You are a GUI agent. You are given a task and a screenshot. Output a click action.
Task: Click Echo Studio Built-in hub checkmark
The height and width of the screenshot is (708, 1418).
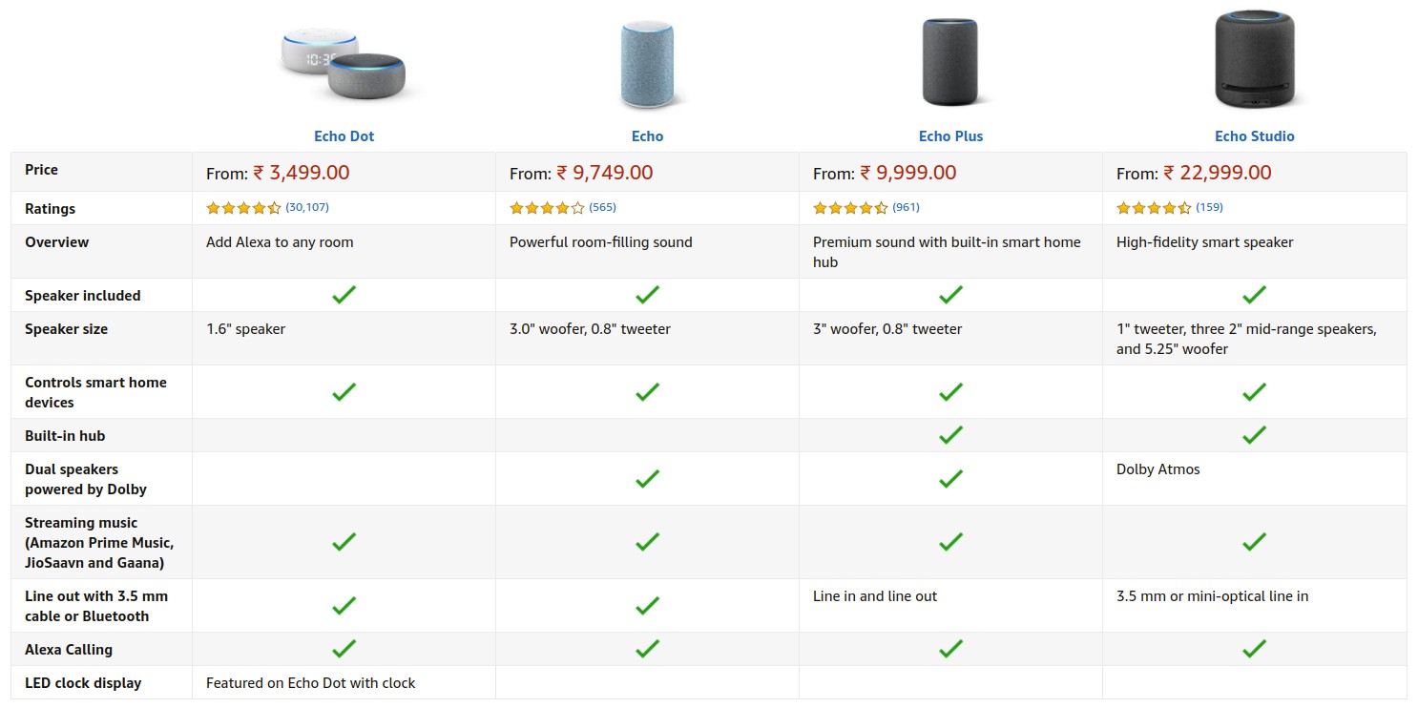(x=1254, y=435)
